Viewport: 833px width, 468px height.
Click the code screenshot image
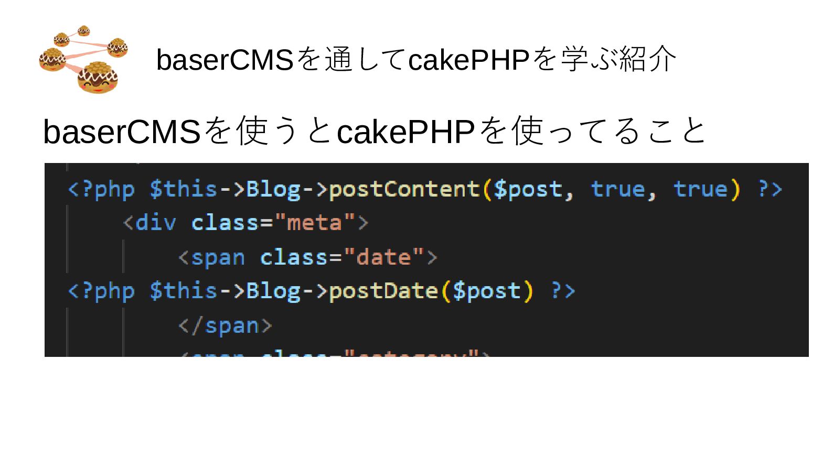pyautogui.click(x=426, y=260)
